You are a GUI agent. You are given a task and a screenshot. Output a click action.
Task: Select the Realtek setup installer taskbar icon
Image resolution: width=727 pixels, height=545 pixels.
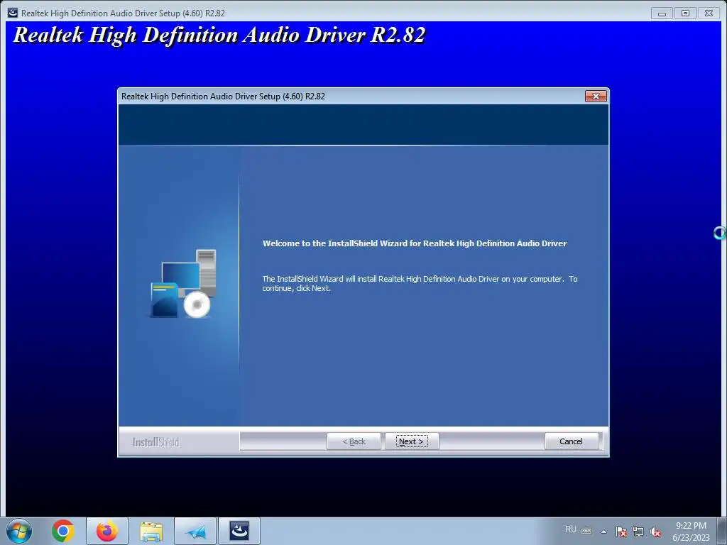pos(239,531)
